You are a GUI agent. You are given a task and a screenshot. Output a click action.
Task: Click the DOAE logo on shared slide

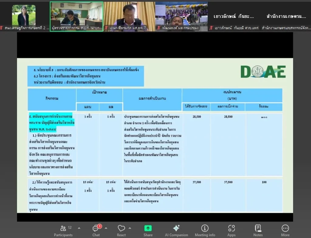click(x=263, y=72)
